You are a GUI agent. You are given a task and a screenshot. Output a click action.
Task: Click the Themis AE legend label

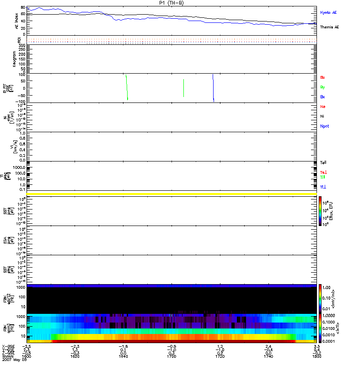point(329,27)
